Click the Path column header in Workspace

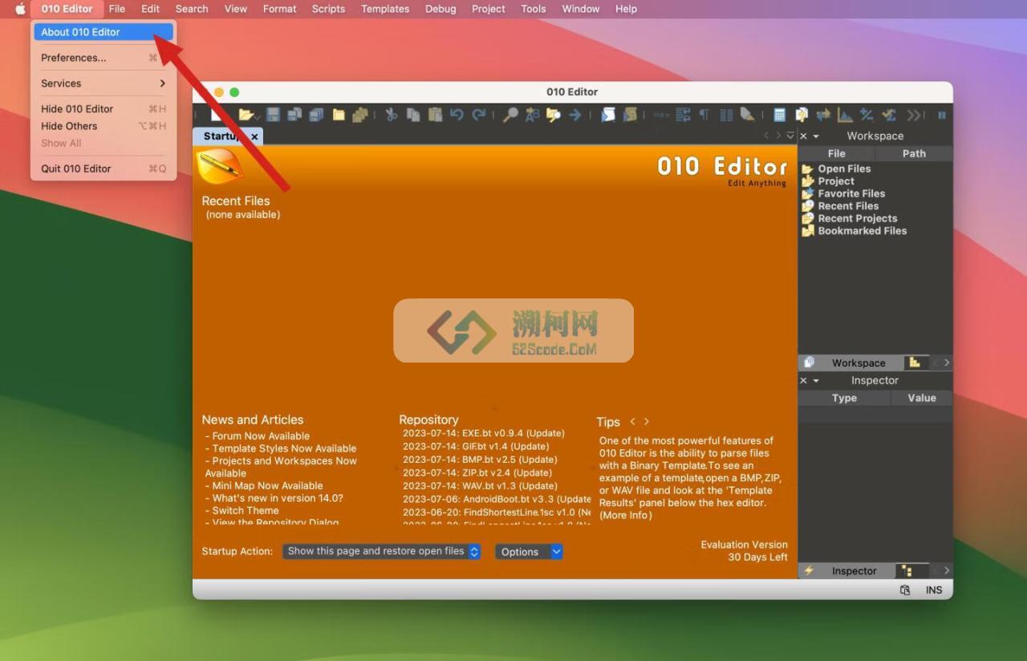click(x=914, y=154)
